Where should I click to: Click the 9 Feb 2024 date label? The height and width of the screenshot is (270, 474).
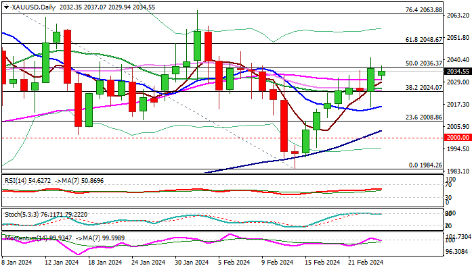click(x=278, y=263)
